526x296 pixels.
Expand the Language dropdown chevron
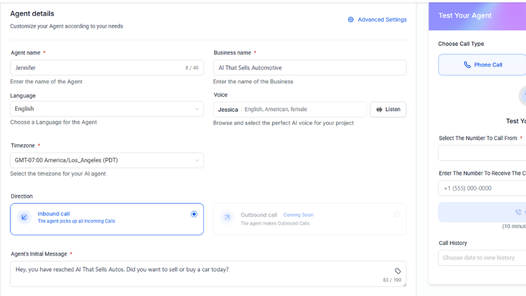pos(197,109)
